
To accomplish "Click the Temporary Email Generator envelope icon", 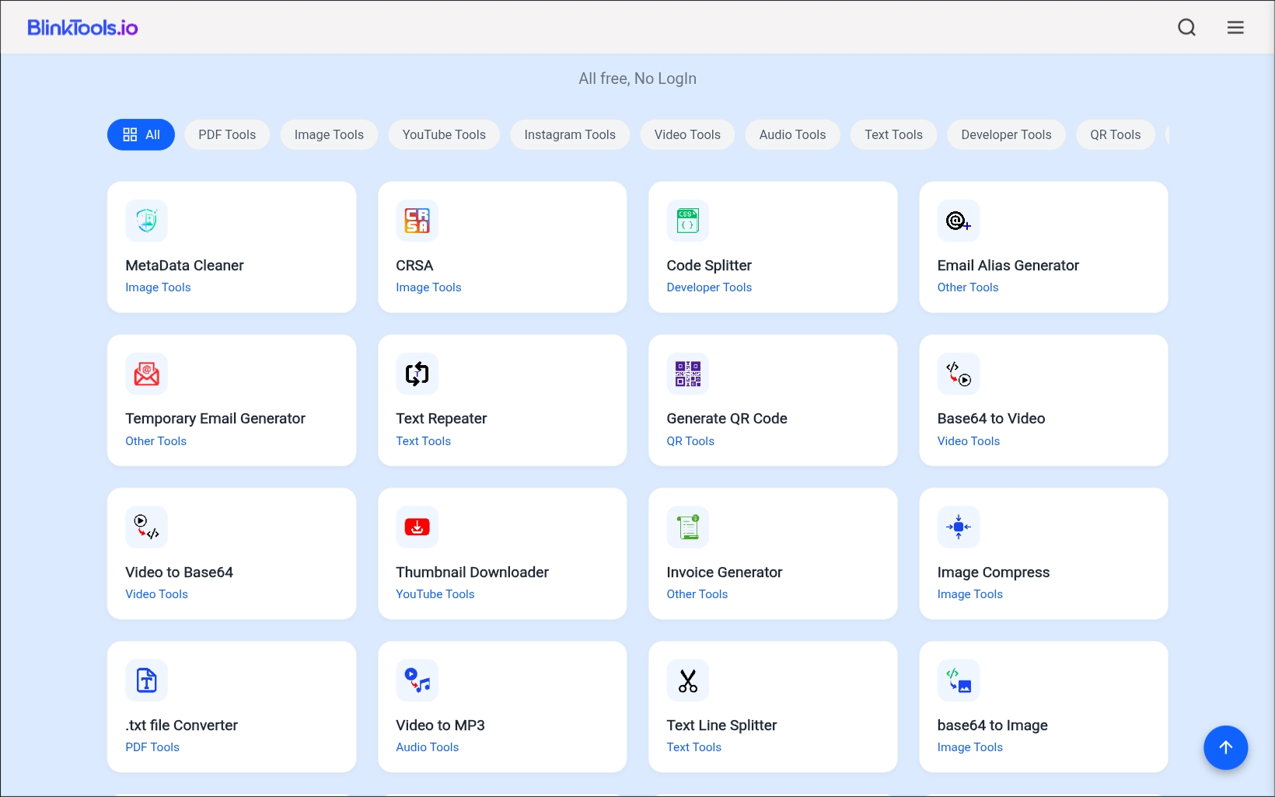I will pyautogui.click(x=146, y=374).
